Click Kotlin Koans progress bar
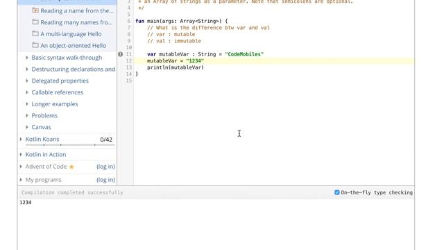Image resolution: width=444 pixels, height=250 pixels. point(70,145)
